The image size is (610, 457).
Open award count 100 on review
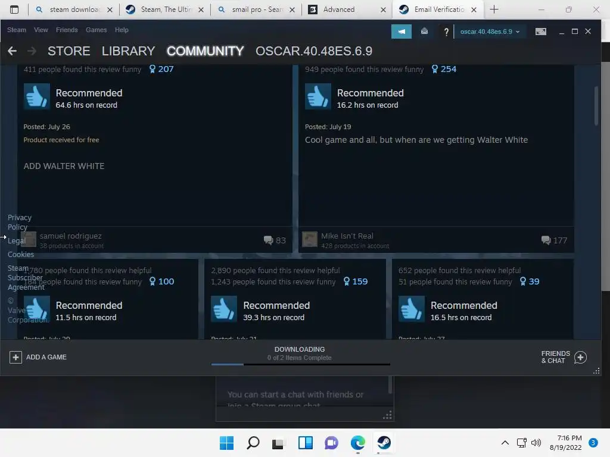click(x=162, y=281)
